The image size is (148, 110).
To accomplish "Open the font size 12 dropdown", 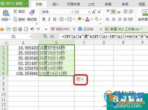I will 89,12.
